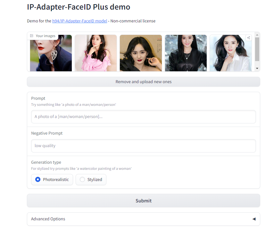Select the Stylized generation type
Viewport: 265px width, 228px height.
click(x=91, y=179)
